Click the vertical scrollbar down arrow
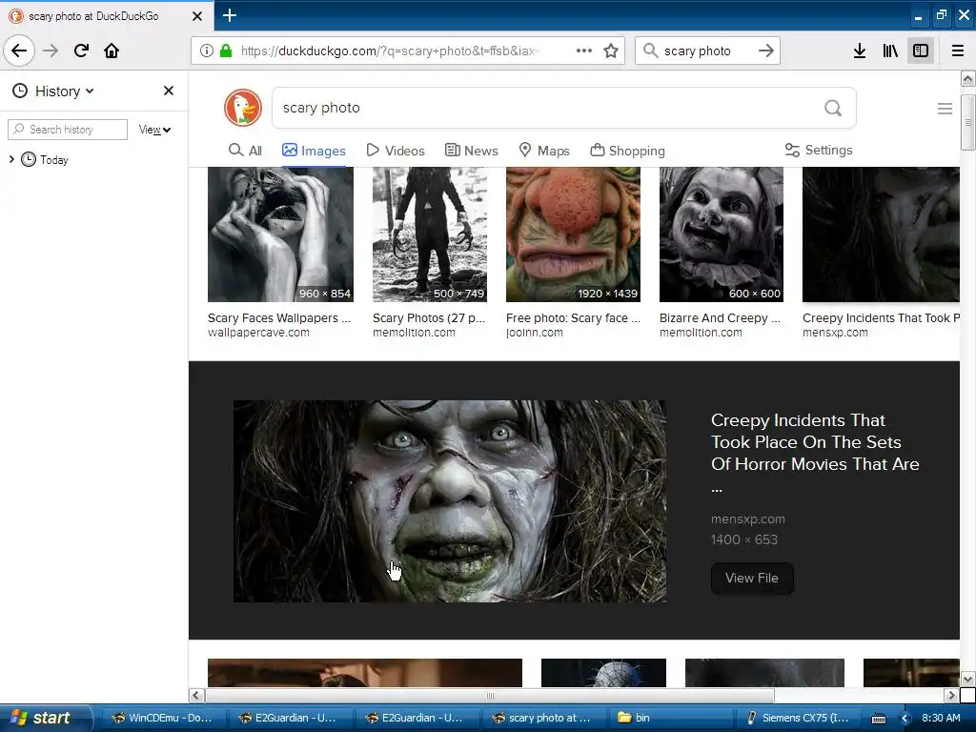This screenshot has width=976, height=732. click(967, 679)
